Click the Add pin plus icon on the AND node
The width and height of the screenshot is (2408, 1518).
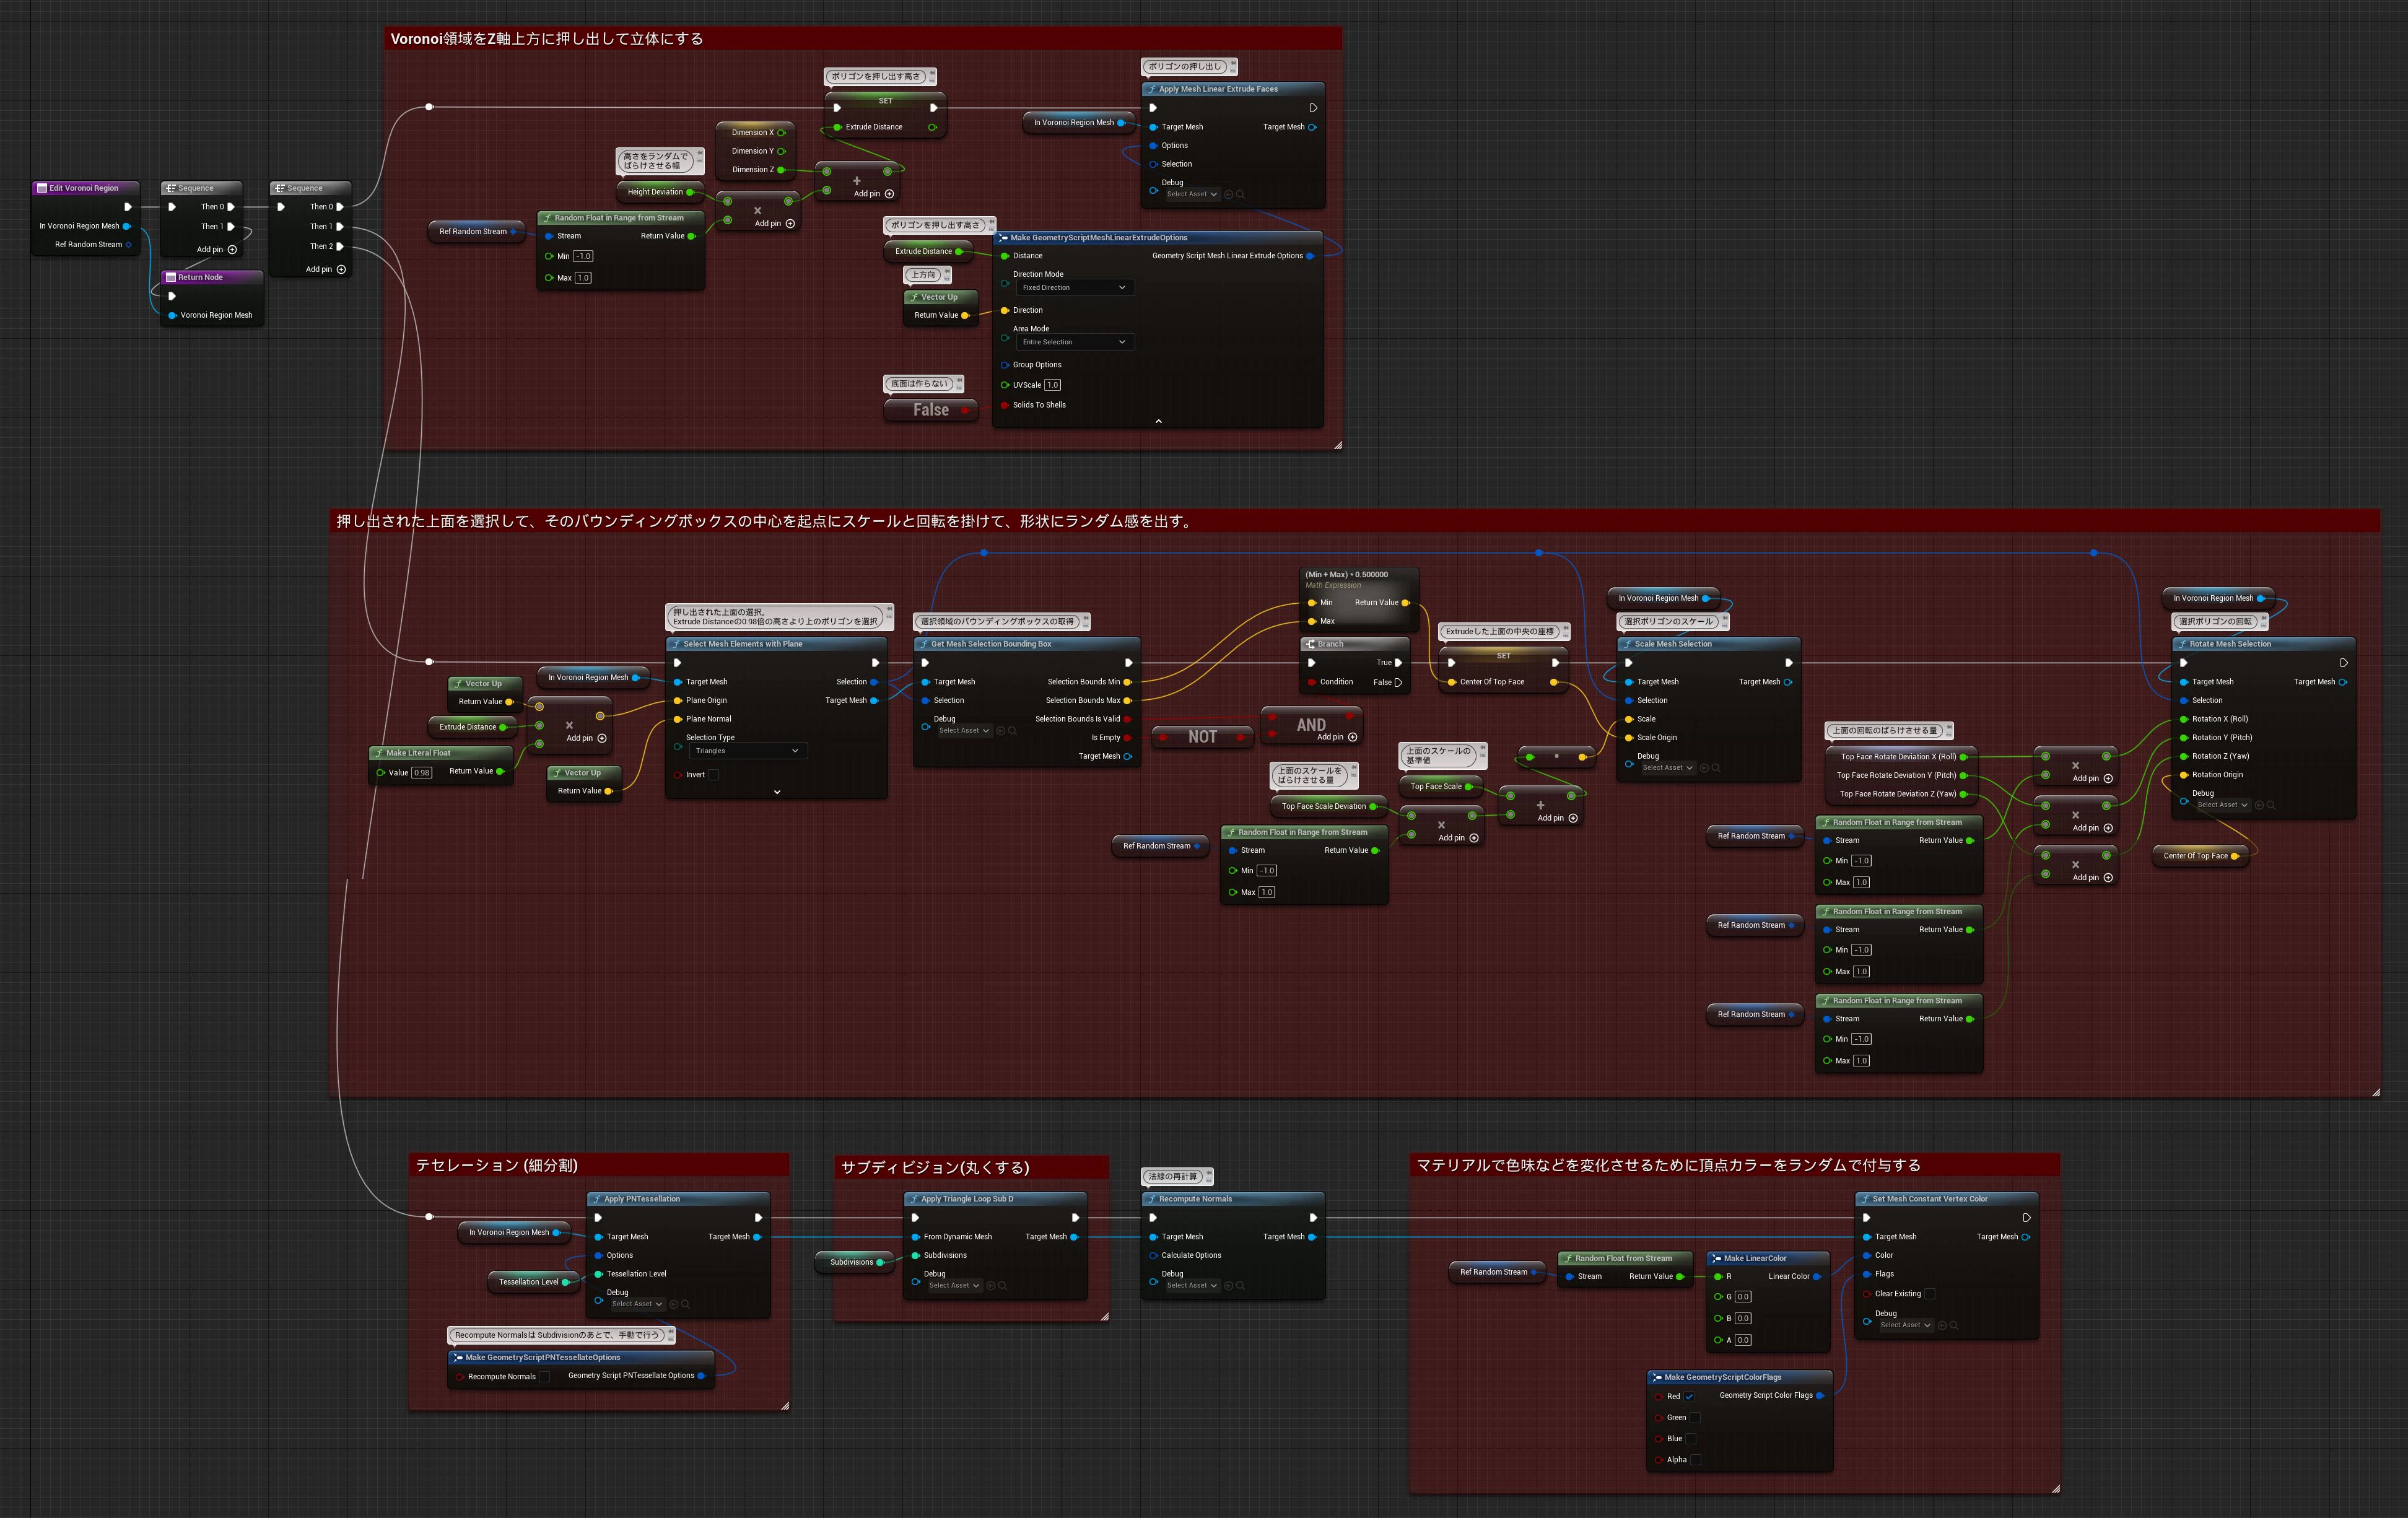click(1352, 737)
